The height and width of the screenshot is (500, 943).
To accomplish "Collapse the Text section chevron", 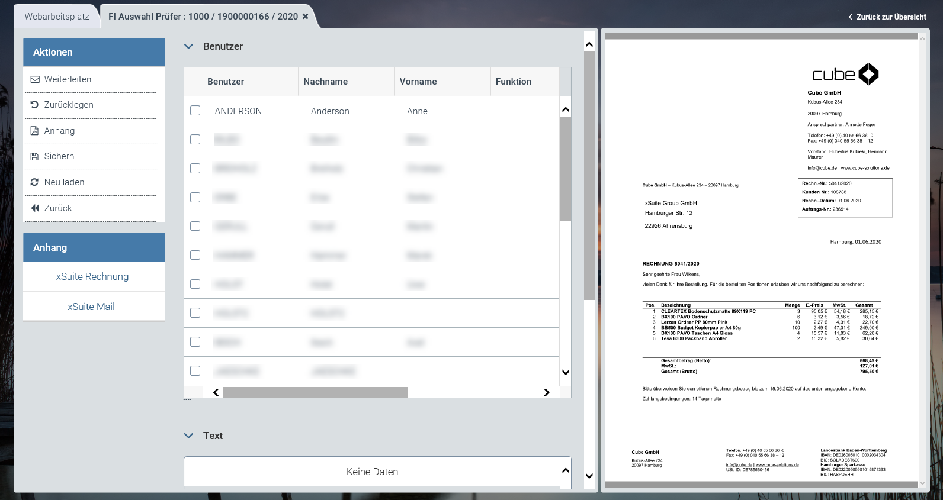I will click(x=189, y=436).
